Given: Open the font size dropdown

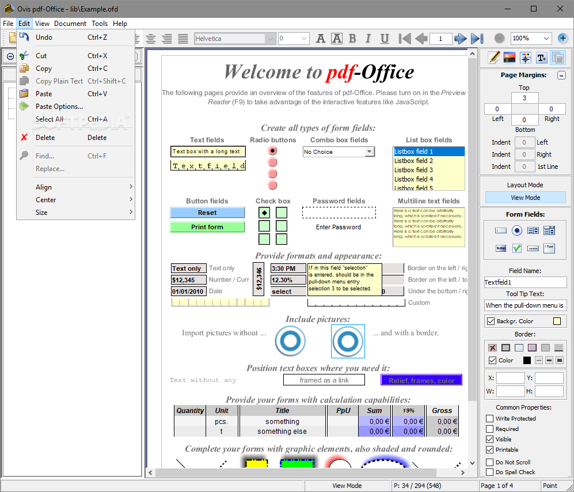Looking at the screenshot, I should [304, 39].
